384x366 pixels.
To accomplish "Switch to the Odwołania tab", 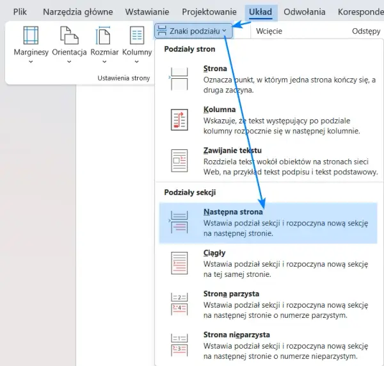I will (x=305, y=12).
